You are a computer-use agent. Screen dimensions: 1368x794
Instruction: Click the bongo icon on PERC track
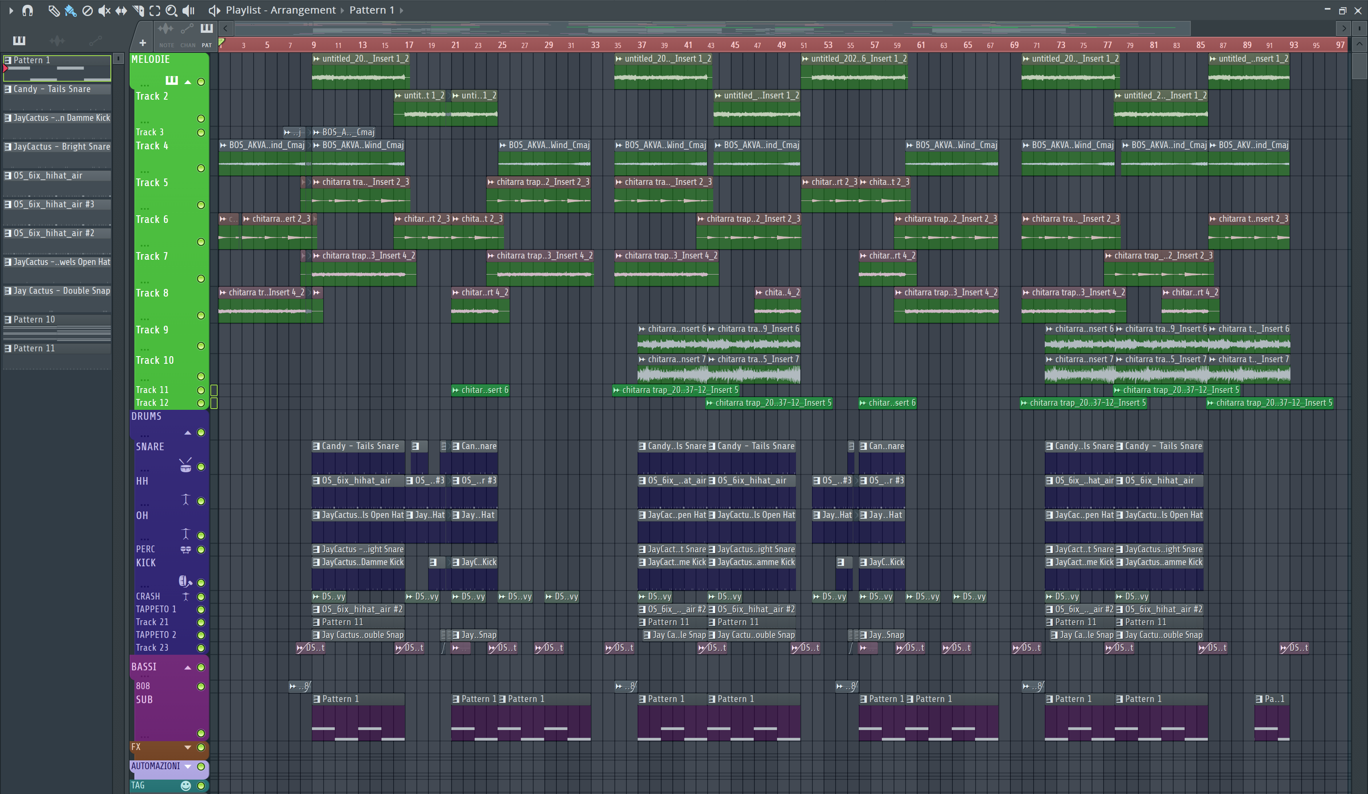(x=186, y=549)
